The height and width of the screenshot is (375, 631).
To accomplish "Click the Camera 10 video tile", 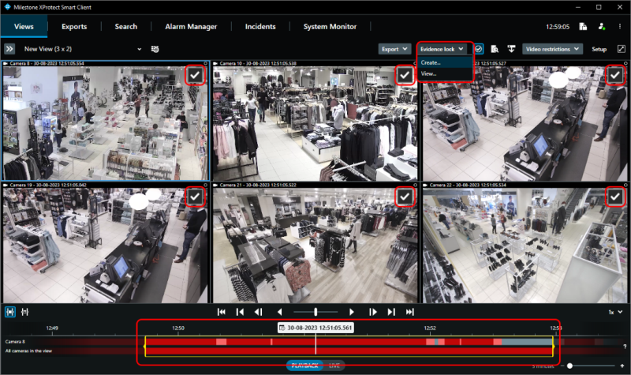I will coord(315,122).
